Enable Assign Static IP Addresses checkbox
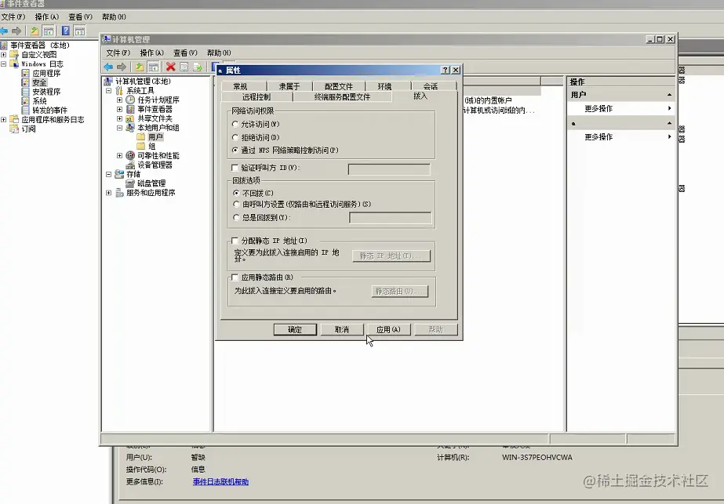 235,241
